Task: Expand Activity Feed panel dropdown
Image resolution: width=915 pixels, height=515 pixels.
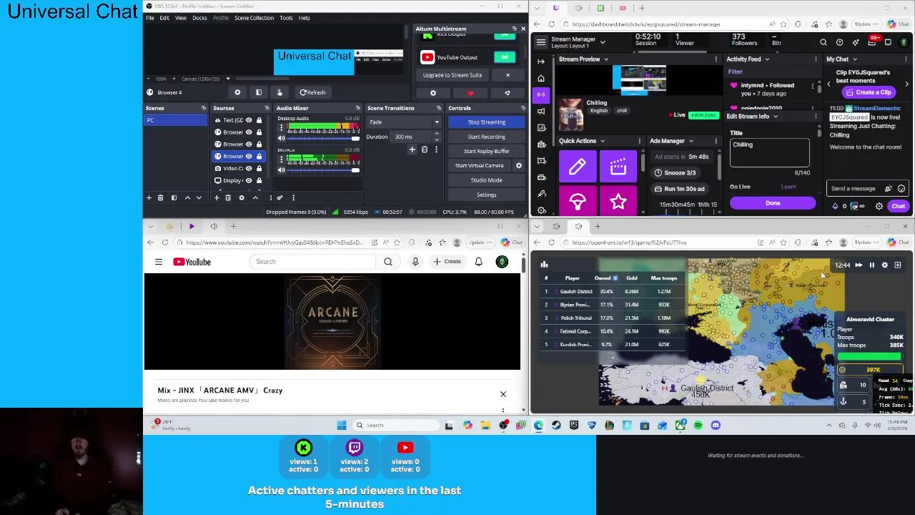Action: 767,59
